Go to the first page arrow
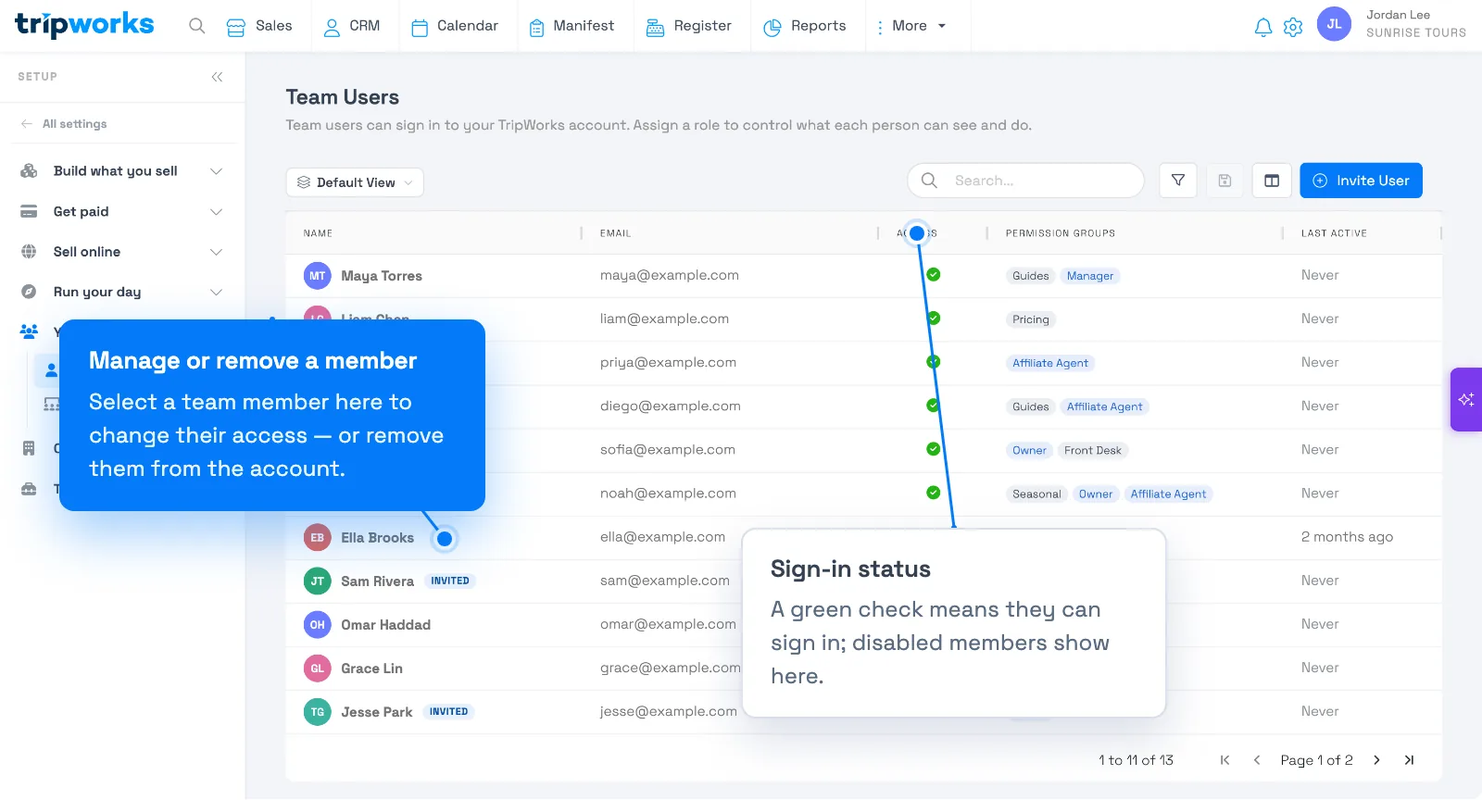The image size is (1482, 800). [1225, 760]
